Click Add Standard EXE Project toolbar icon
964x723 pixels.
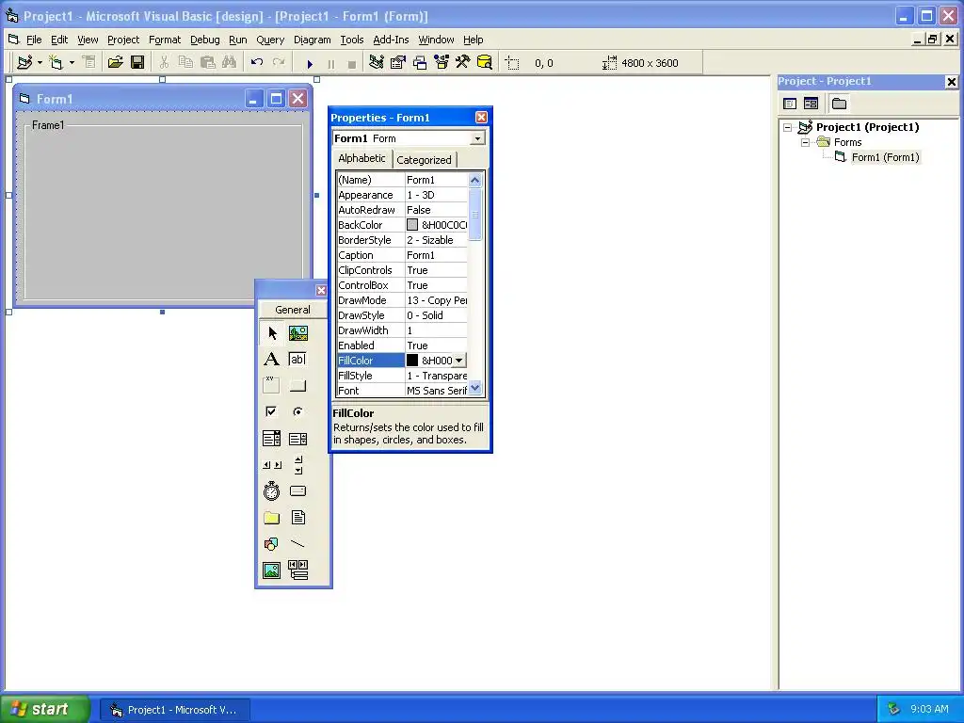[24, 63]
